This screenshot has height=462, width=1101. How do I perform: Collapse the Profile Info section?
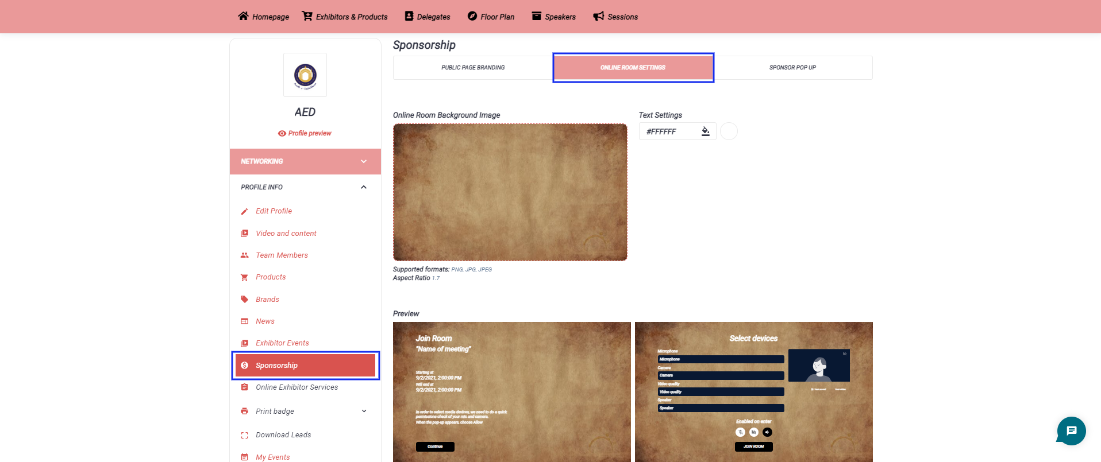[363, 187]
